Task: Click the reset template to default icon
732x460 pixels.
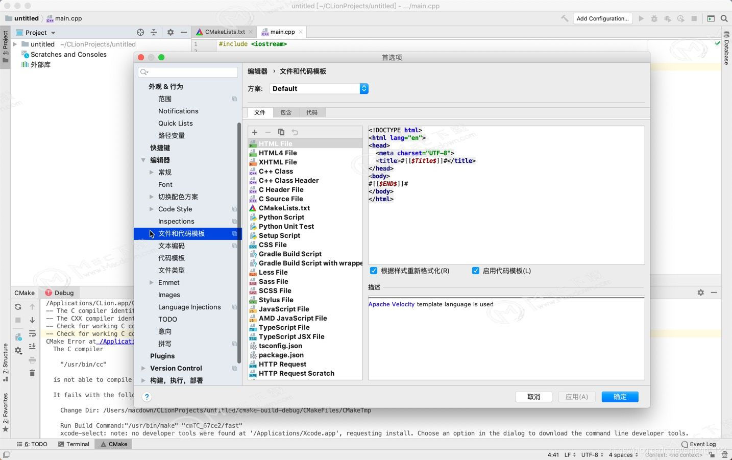Action: (295, 132)
